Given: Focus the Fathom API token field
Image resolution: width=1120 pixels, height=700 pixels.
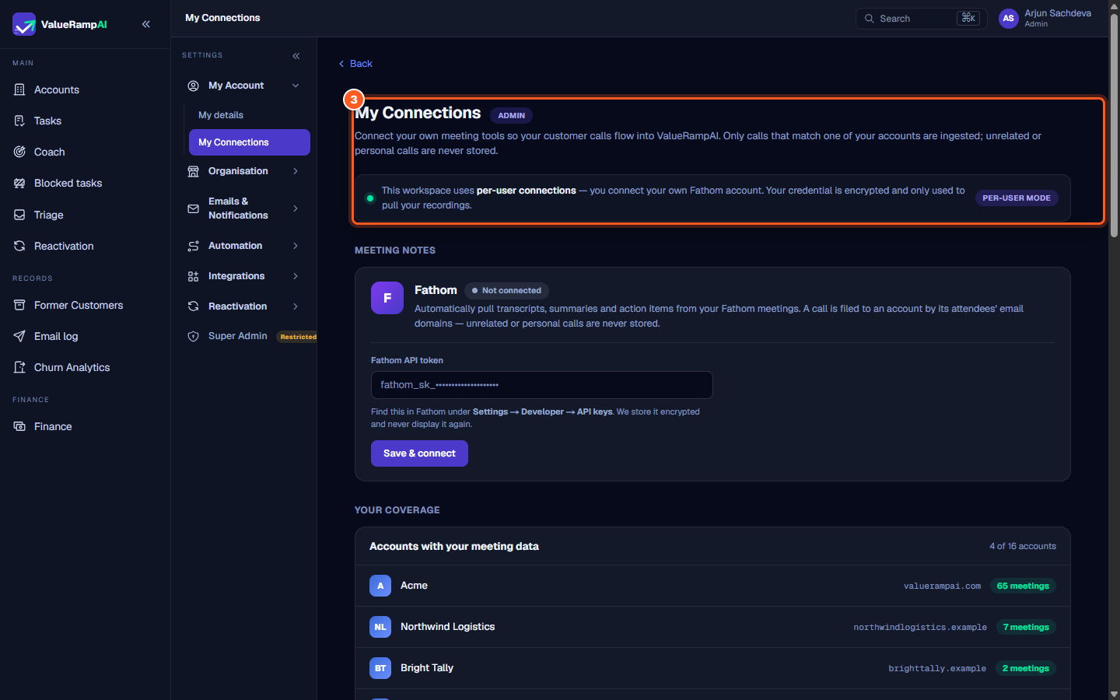Looking at the screenshot, I should (542, 385).
